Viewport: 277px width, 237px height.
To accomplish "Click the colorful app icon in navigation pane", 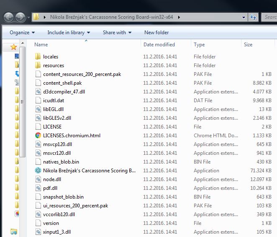I will click(17, 214).
